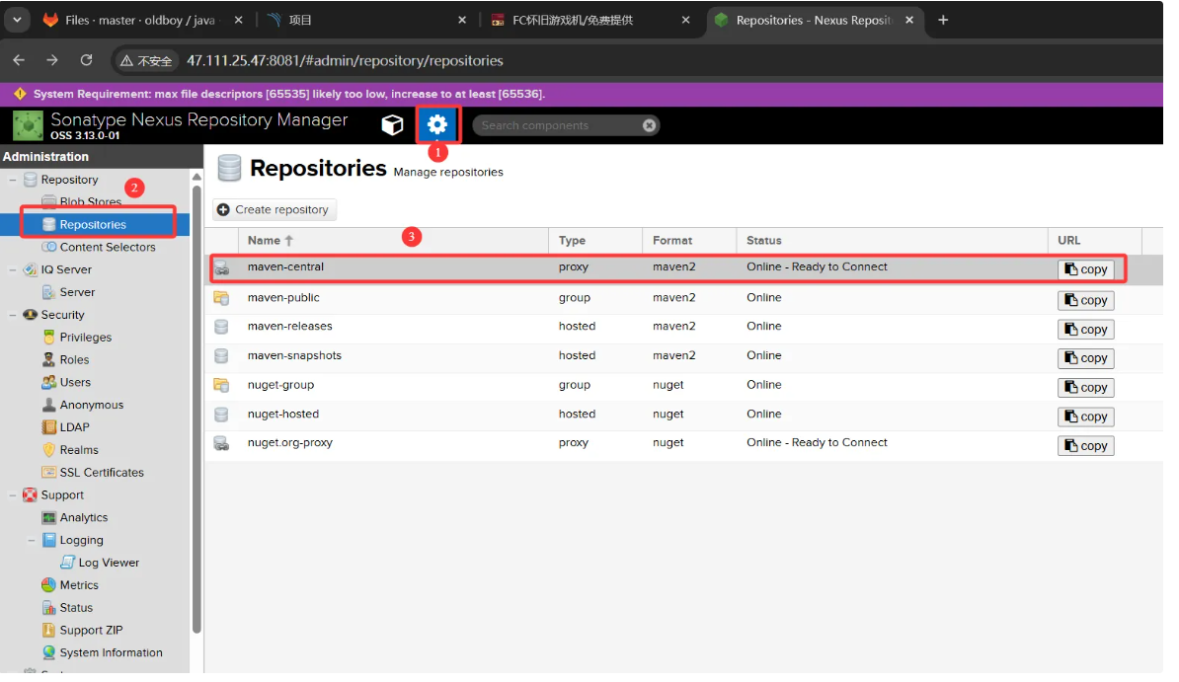
Task: Copy URL of maven-releases repository
Action: [x=1086, y=330]
